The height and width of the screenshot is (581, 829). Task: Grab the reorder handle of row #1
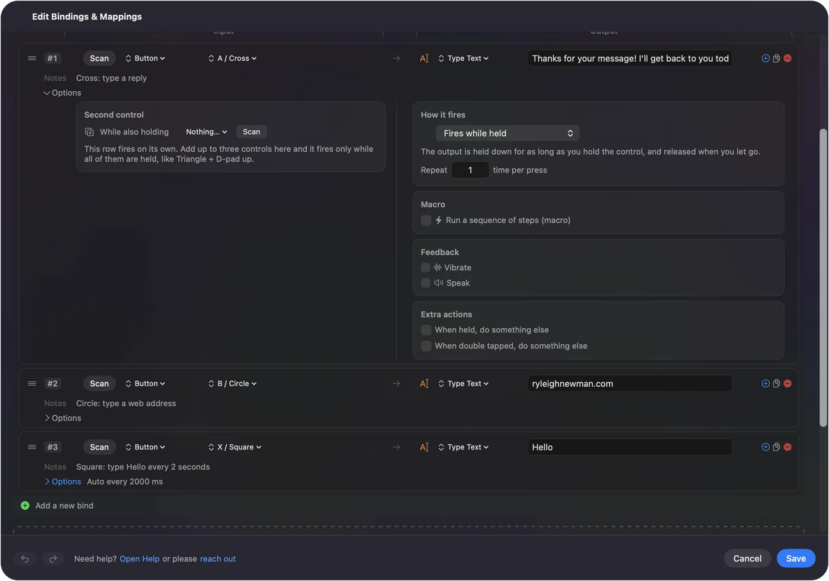click(x=32, y=58)
